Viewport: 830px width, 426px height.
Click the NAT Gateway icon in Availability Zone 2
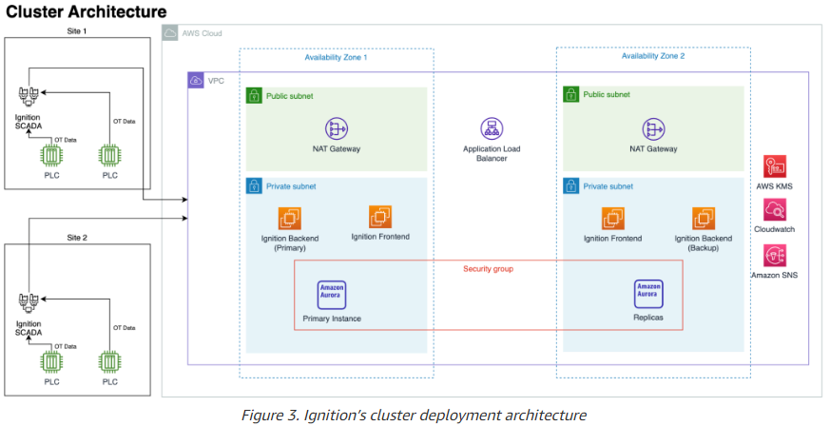click(x=654, y=129)
